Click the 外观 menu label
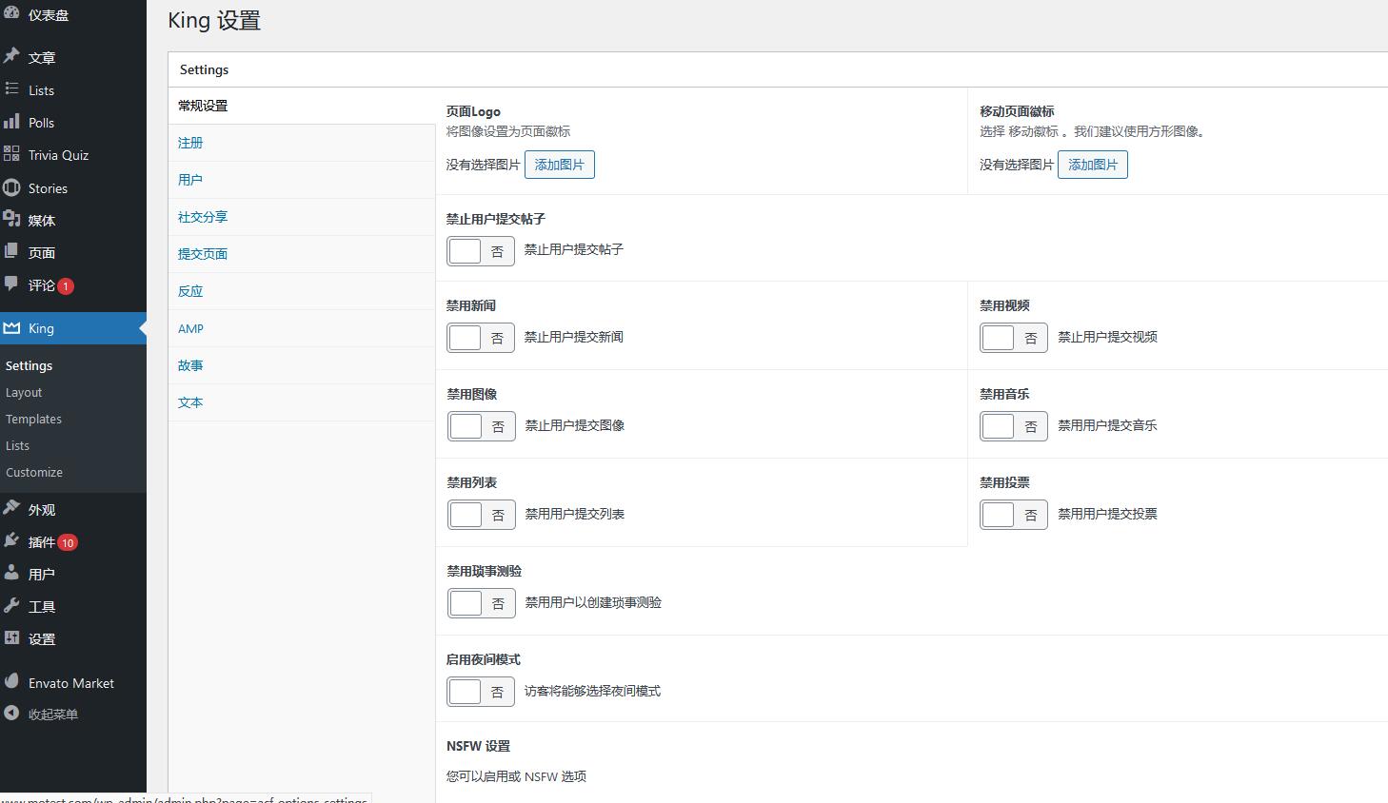This screenshot has height=803, width=1388. pos(42,510)
